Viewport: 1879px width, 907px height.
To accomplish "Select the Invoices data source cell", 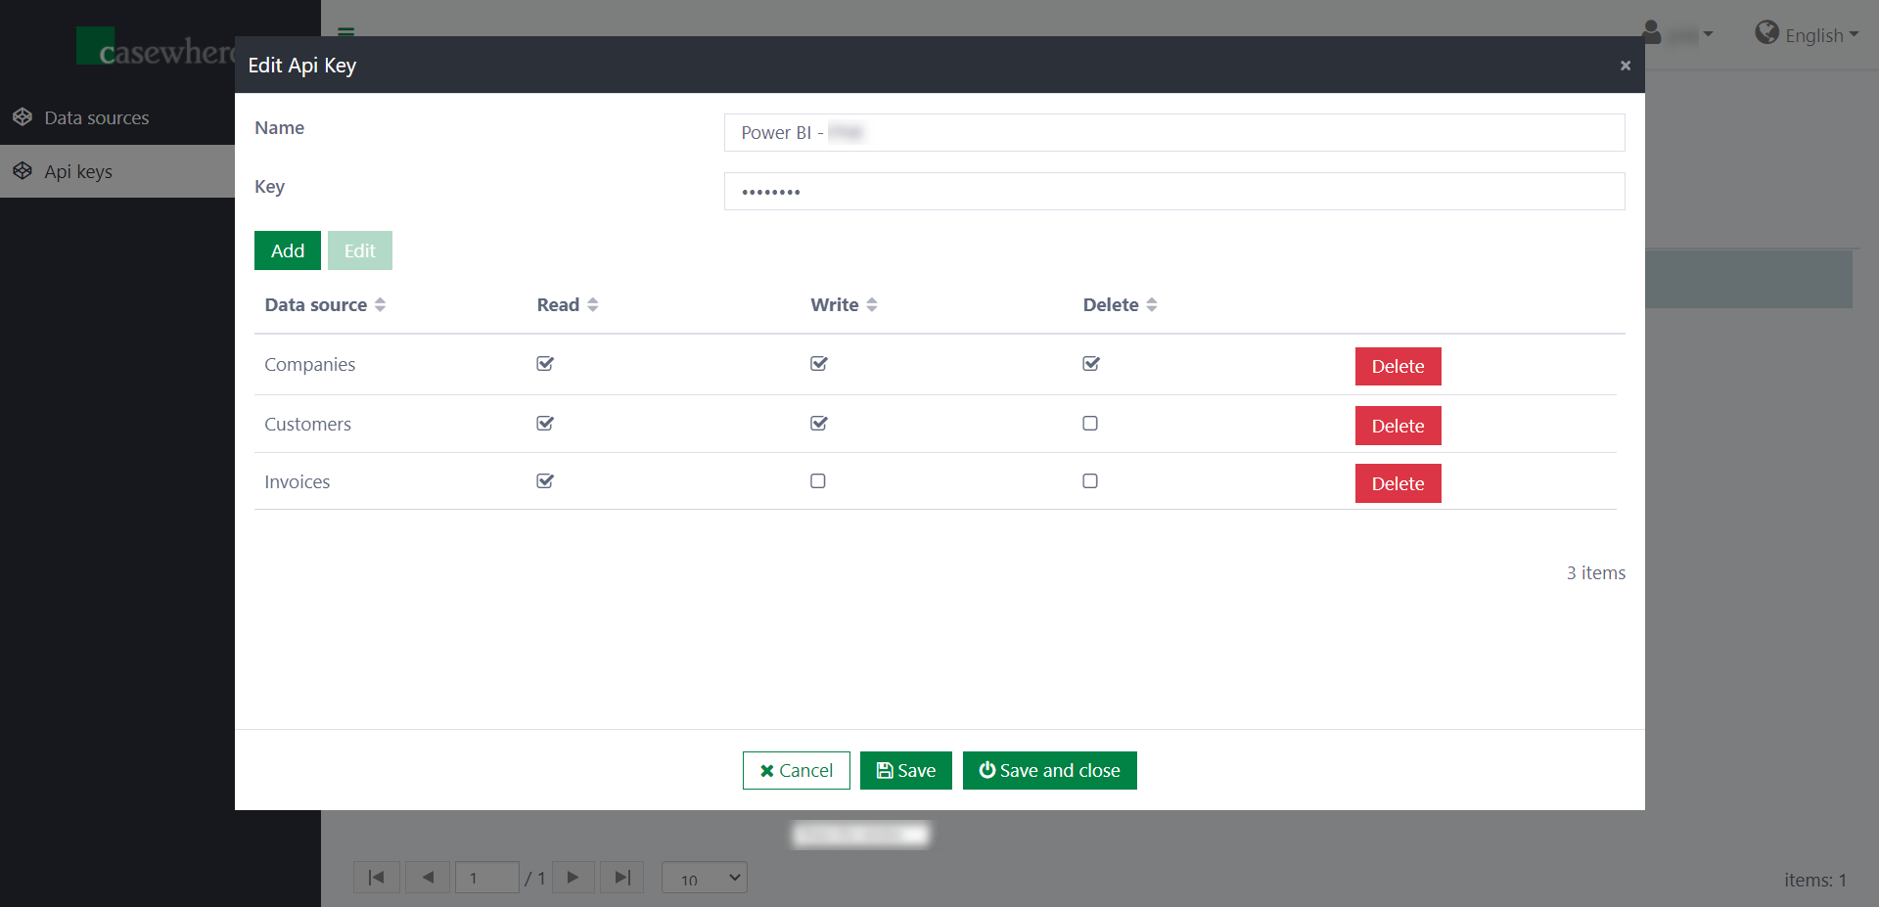I will pyautogui.click(x=298, y=481).
